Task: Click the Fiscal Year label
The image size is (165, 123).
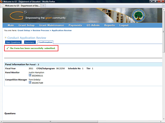Action: (x=10, y=68)
